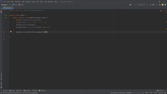167x94 pixels.
Task: Click the background tasks icon after progress bar
Action: point(143,93)
